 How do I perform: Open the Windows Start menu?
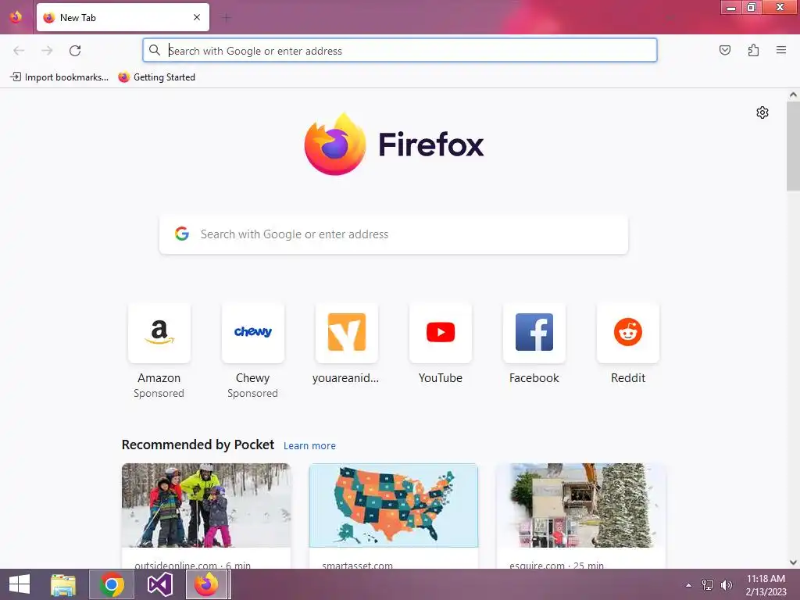(x=20, y=584)
